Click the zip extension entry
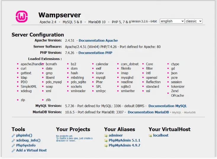Image resolution: width=217 pixels, height=159 pixels. [23, 100]
